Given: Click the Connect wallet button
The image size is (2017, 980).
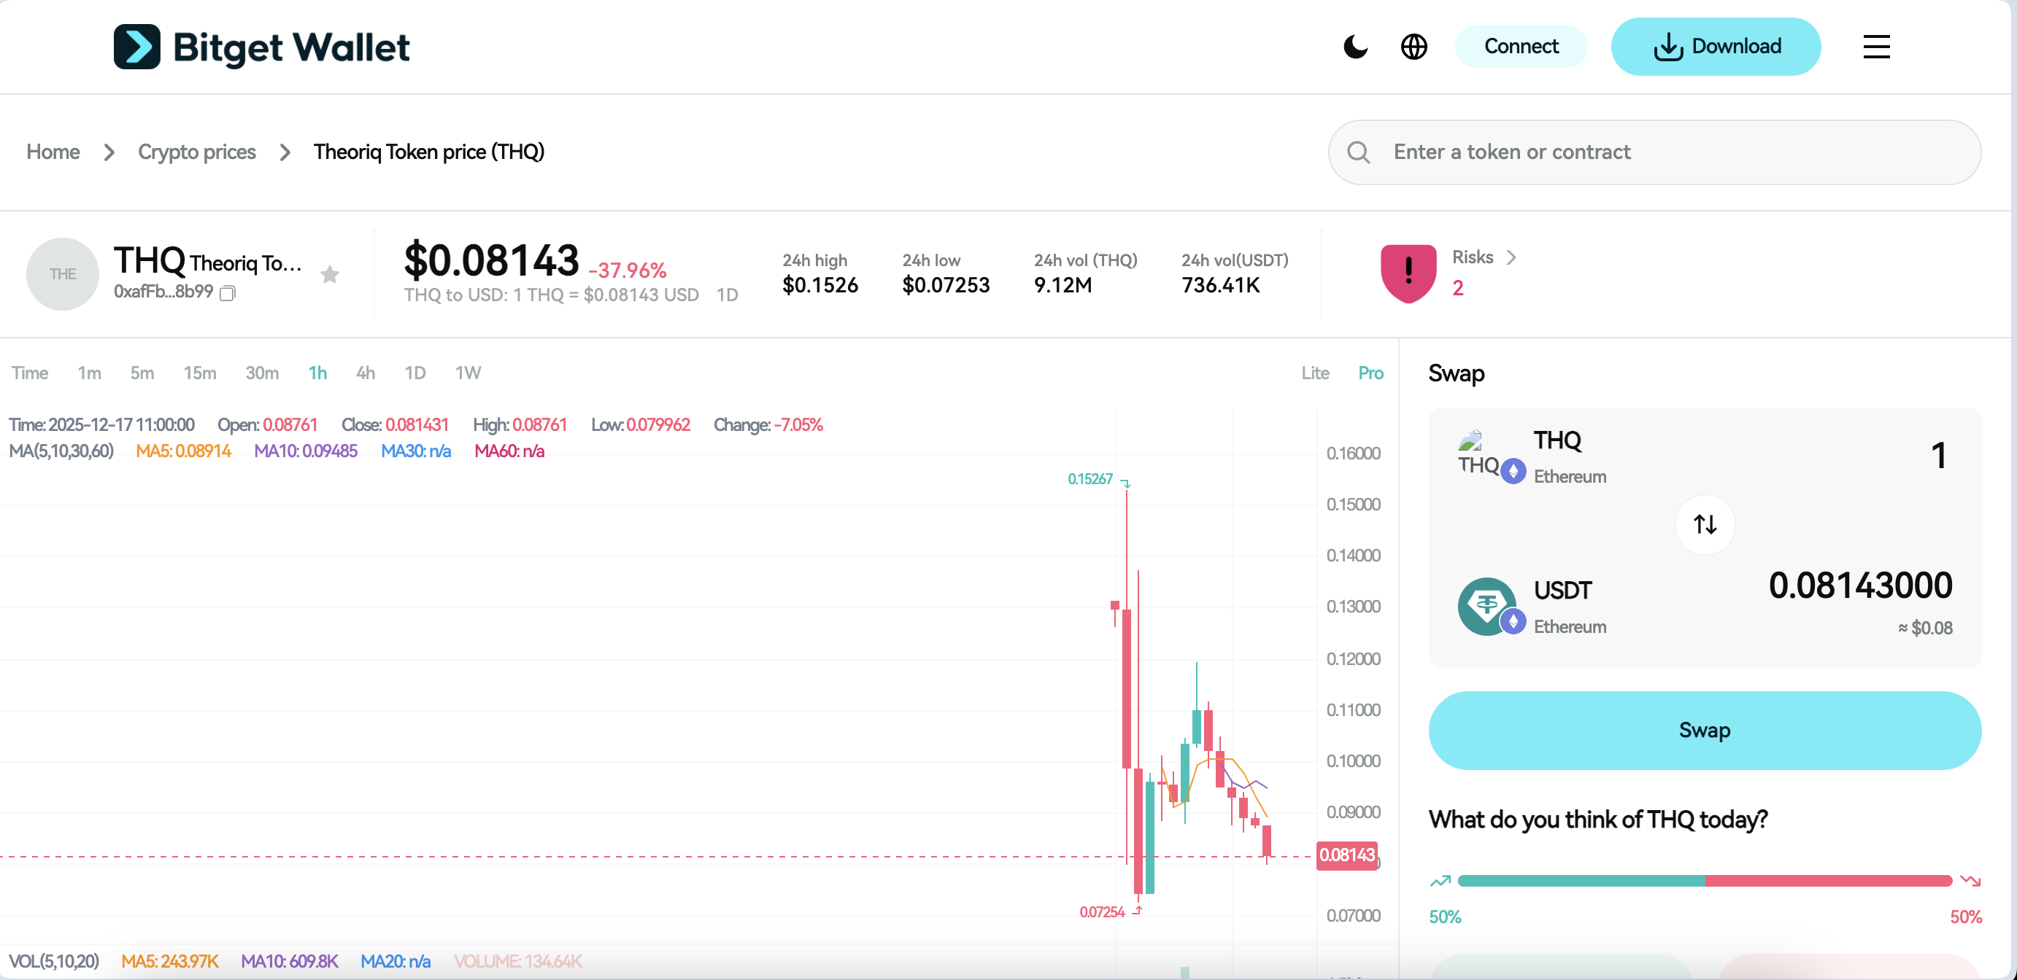Looking at the screenshot, I should [x=1521, y=47].
